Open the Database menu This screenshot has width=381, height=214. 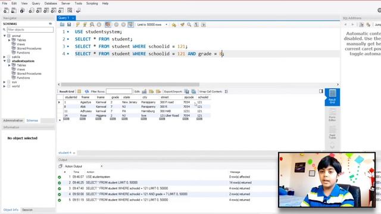point(51,4)
